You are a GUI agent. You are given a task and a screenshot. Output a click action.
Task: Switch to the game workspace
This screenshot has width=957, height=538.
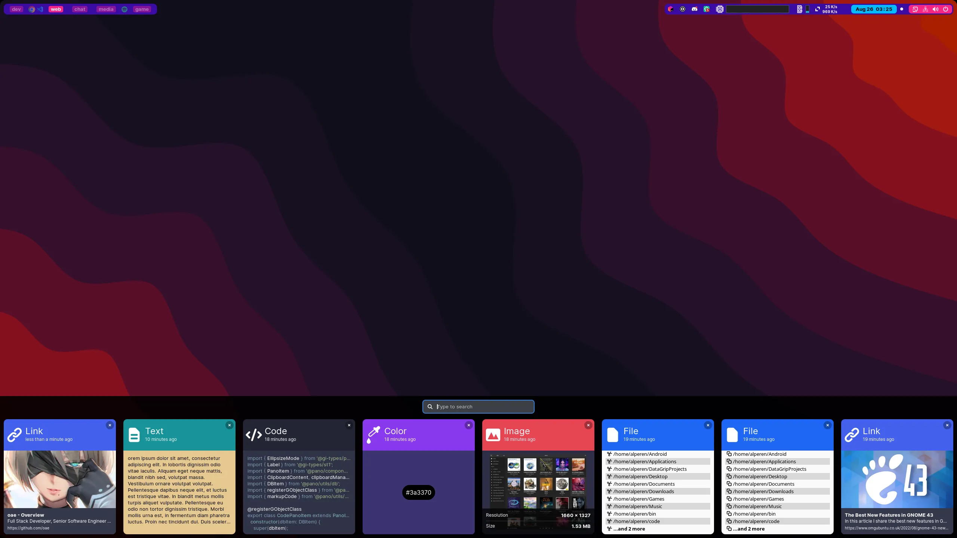tap(141, 9)
